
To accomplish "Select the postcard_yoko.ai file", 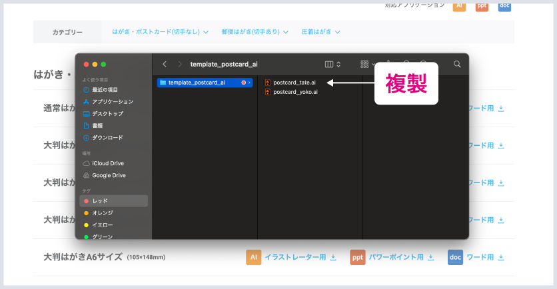I will coord(291,92).
